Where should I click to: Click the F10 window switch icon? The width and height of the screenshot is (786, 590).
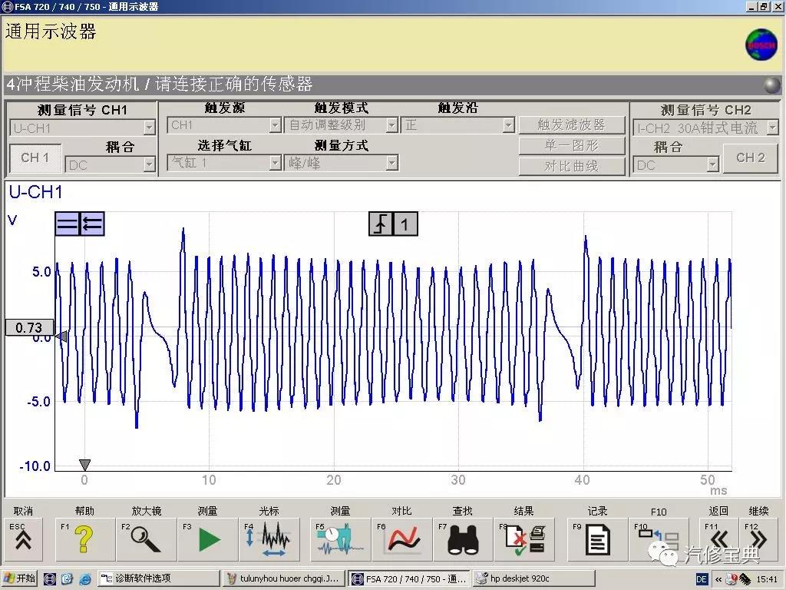point(659,540)
